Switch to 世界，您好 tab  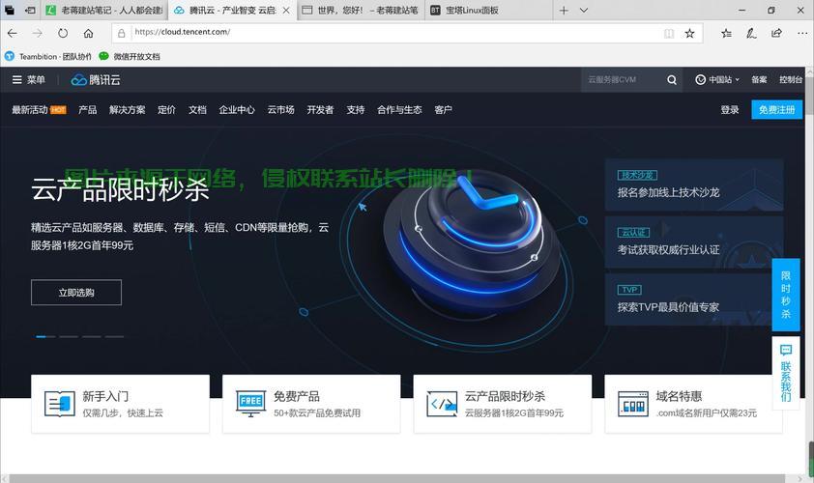point(361,10)
